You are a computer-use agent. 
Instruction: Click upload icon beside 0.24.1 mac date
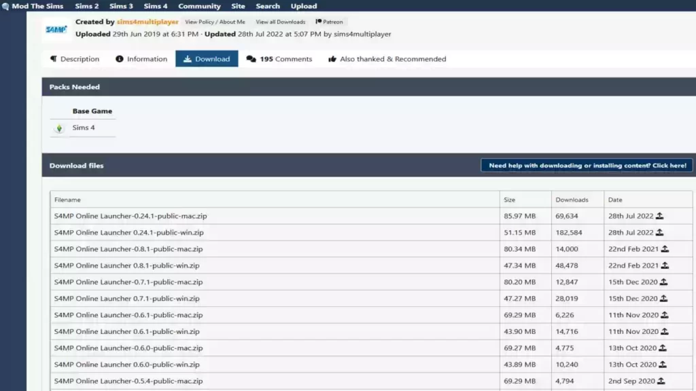point(660,216)
